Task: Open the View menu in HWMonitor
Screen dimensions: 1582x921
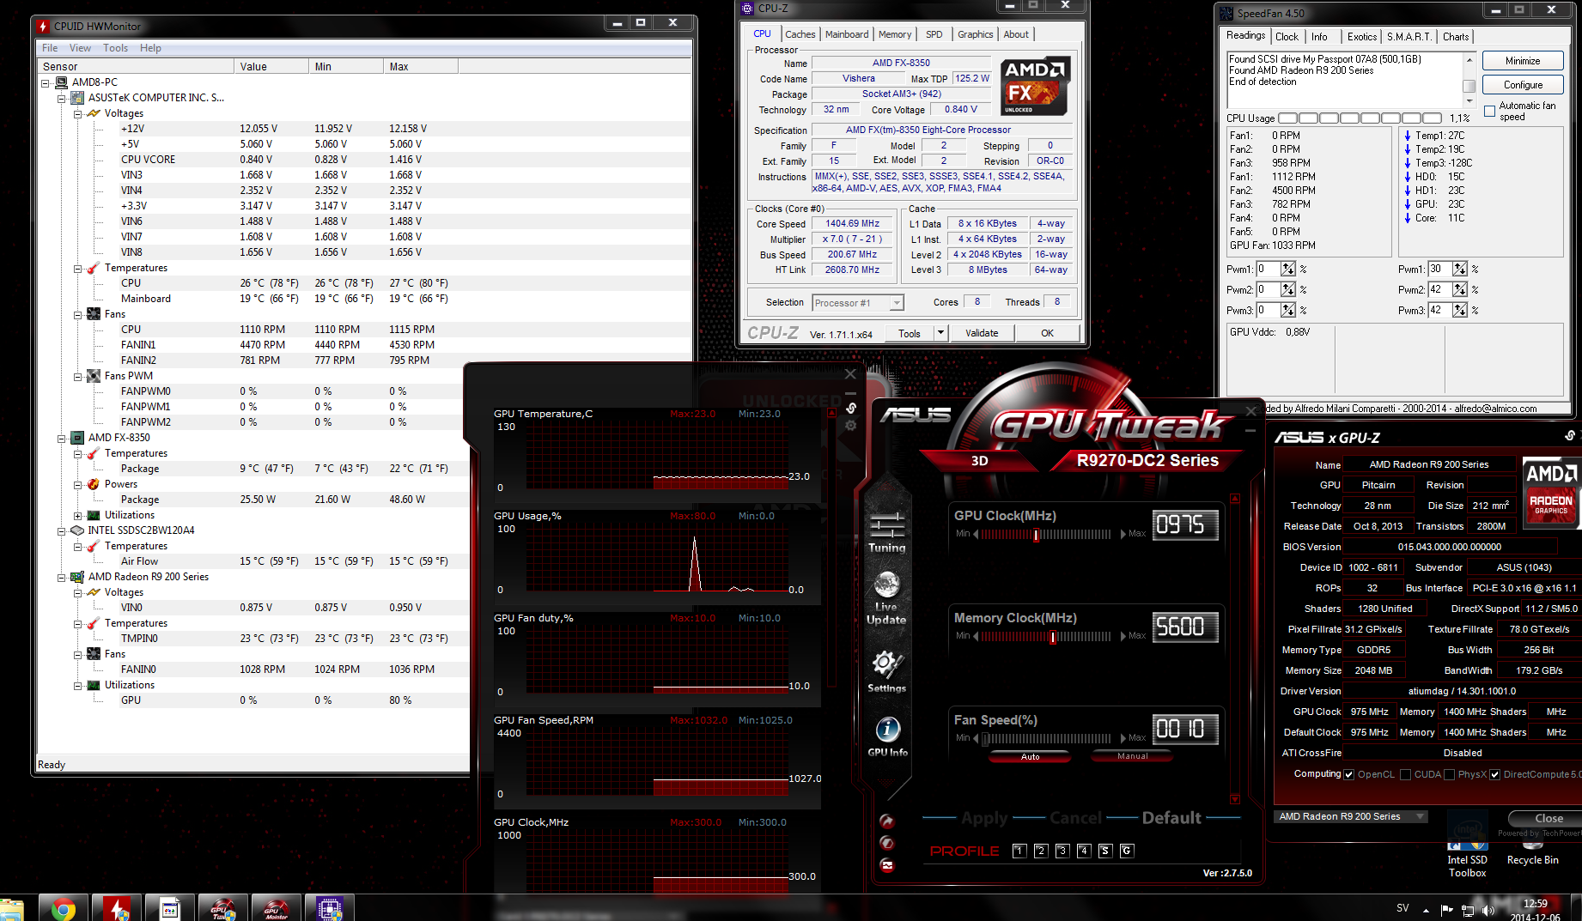Action: point(80,48)
